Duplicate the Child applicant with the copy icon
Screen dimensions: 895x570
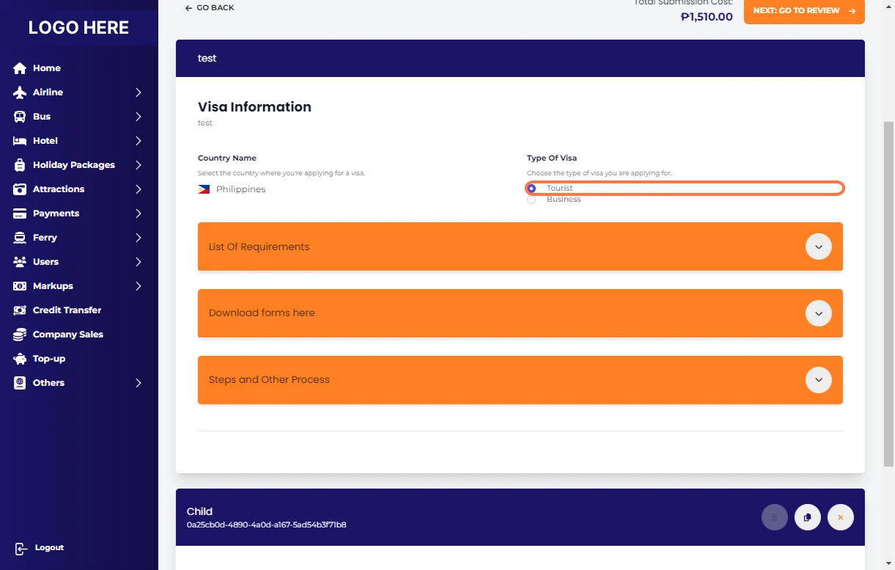[807, 517]
